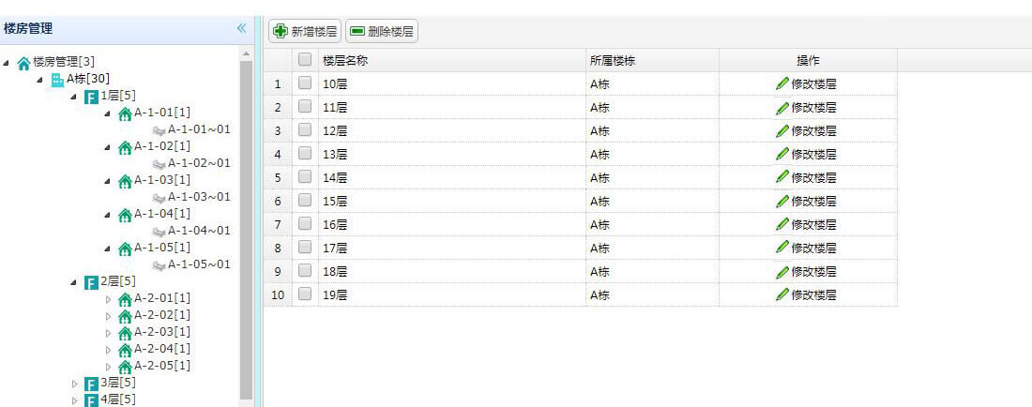
Task: Collapse left panel with double-chevron icon
Action: pyautogui.click(x=241, y=28)
